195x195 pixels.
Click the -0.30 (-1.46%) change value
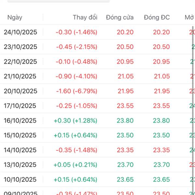pos(76,32)
